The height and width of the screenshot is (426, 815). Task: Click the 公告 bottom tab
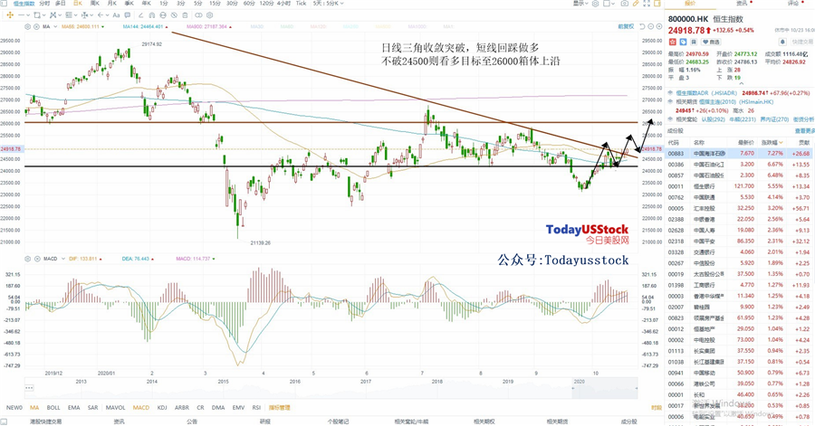click(x=192, y=421)
